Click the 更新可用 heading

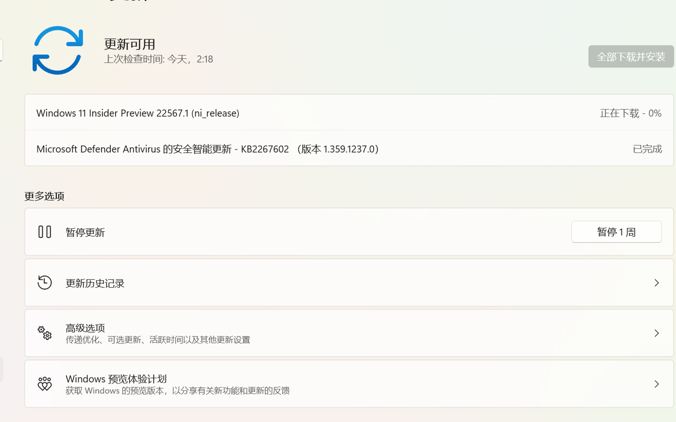coord(130,44)
